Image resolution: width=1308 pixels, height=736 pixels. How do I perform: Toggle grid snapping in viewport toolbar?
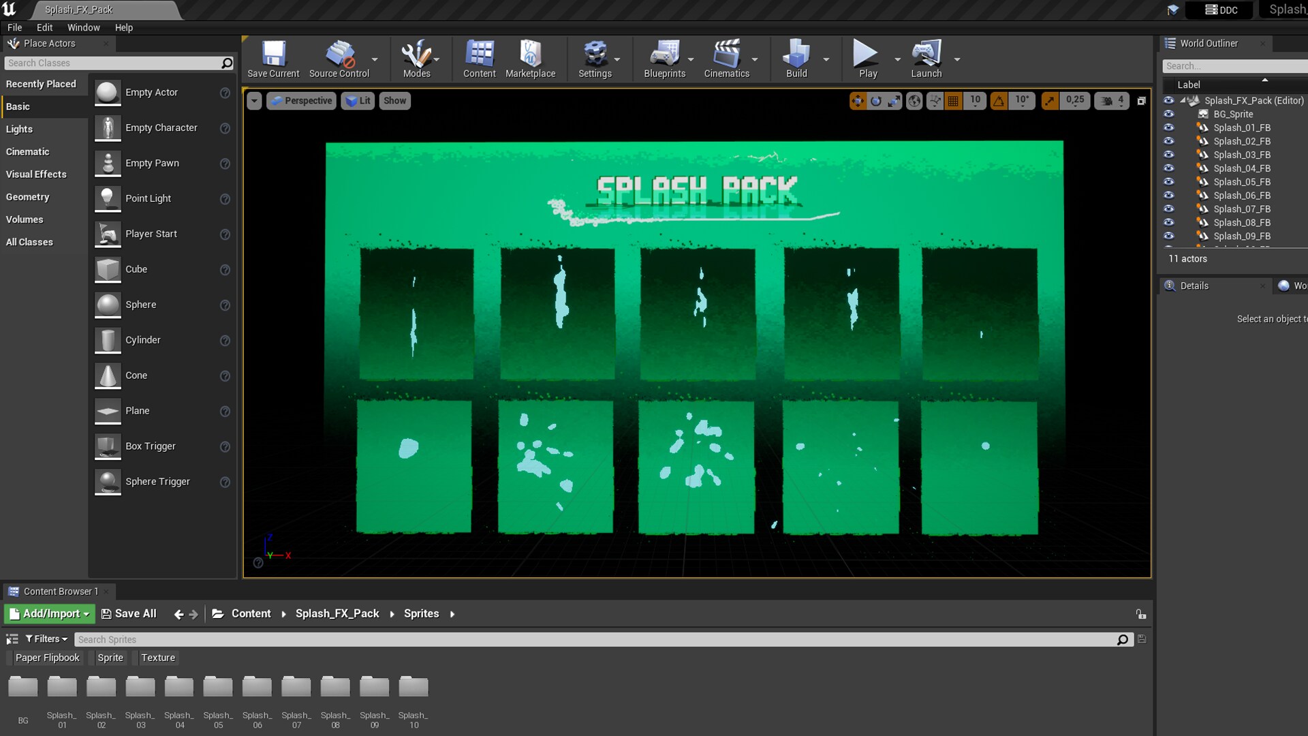pos(952,100)
